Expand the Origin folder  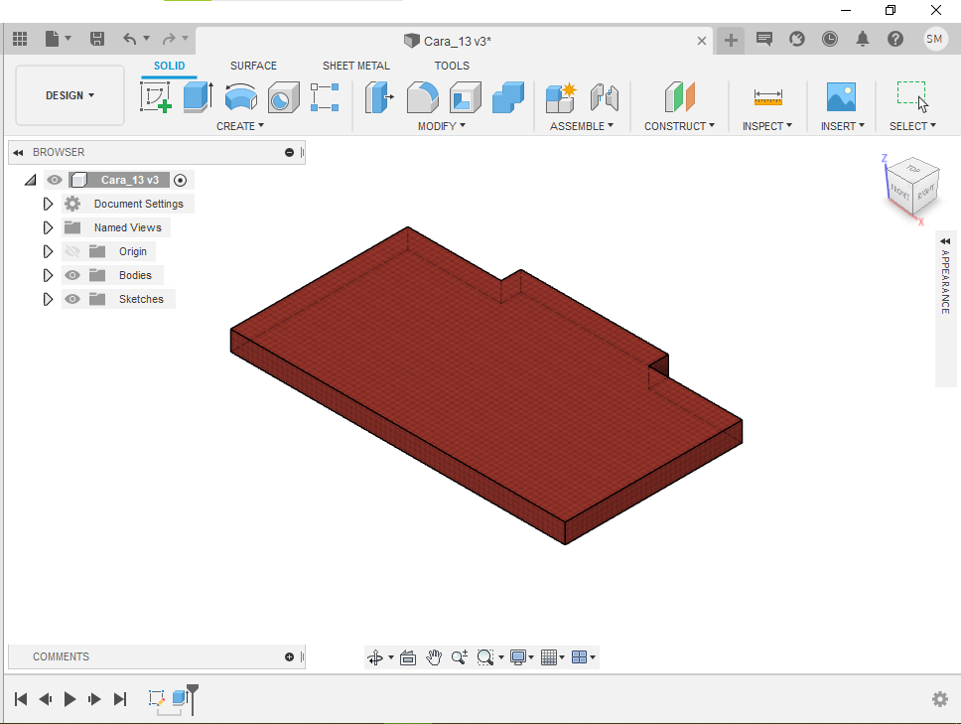click(48, 251)
